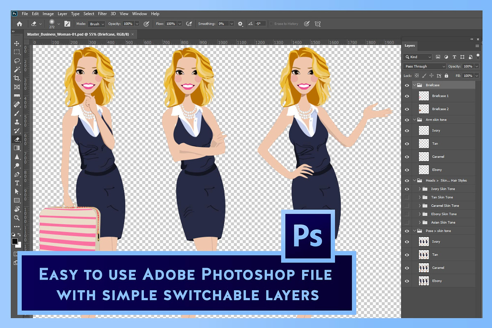Open the Edit Toolbar three-dots button
Screen dimensions: 492x328
coord(17,226)
